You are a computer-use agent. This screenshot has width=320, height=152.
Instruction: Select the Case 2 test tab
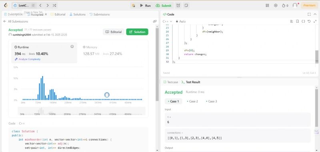[x=192, y=101]
